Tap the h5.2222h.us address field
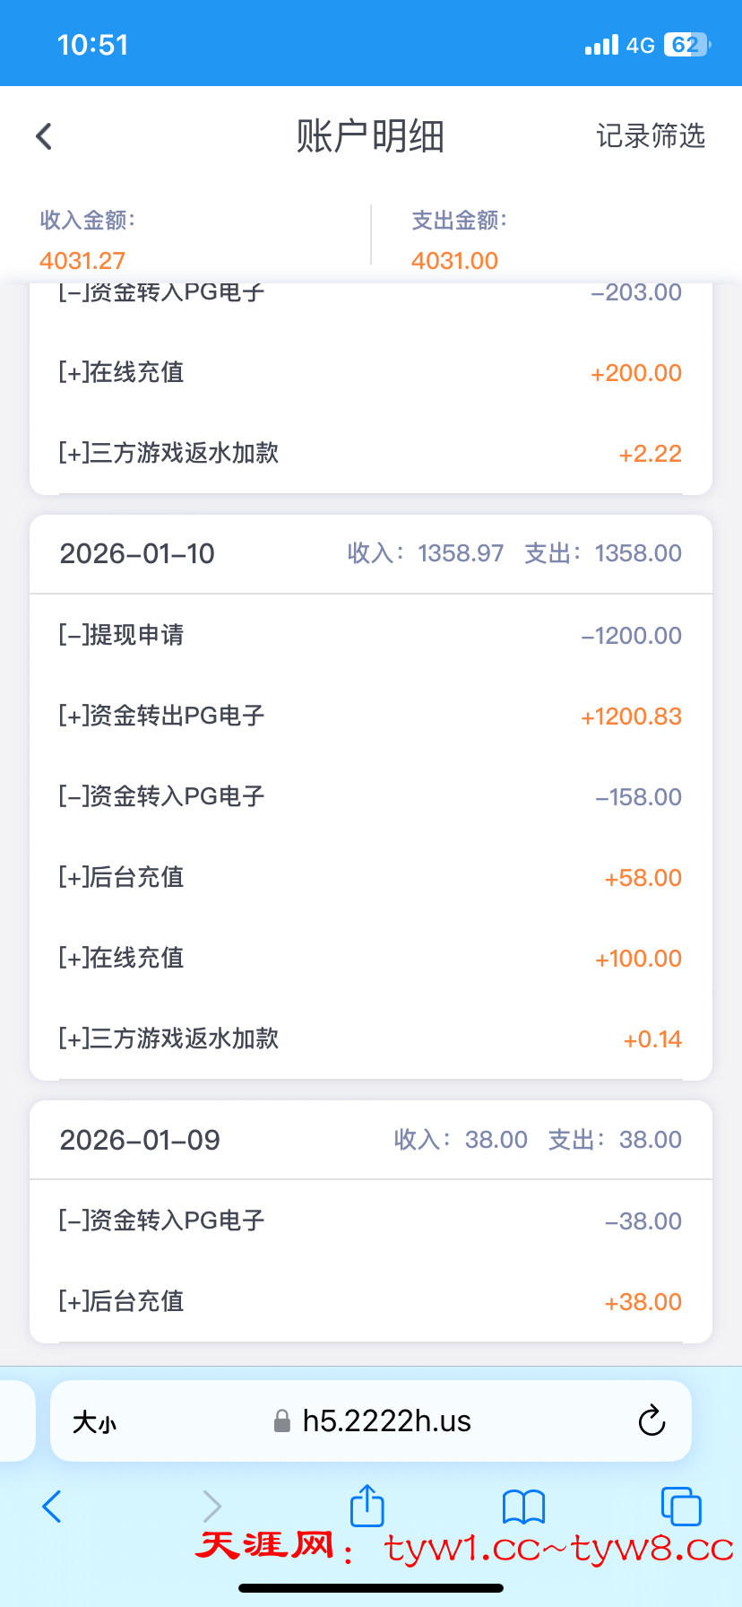The height and width of the screenshot is (1607, 742). tap(386, 1420)
